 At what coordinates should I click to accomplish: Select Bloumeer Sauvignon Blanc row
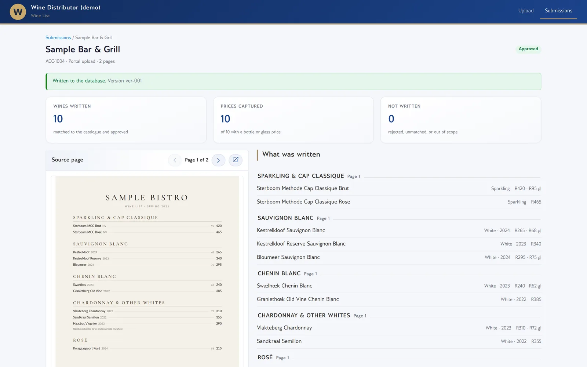pos(399,257)
